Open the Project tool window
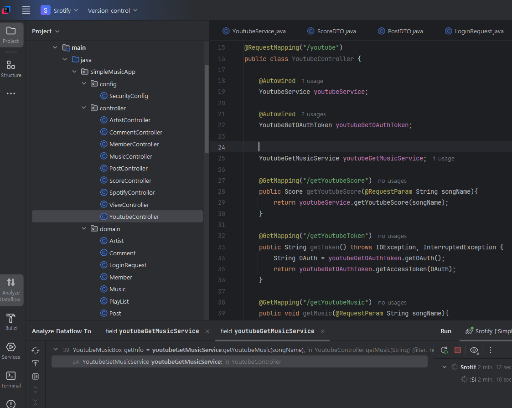This screenshot has height=408, width=512. tap(11, 35)
